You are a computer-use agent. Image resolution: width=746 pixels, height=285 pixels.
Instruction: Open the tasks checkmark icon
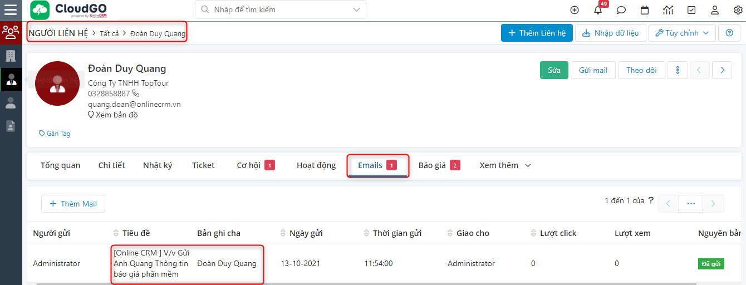coord(691,10)
